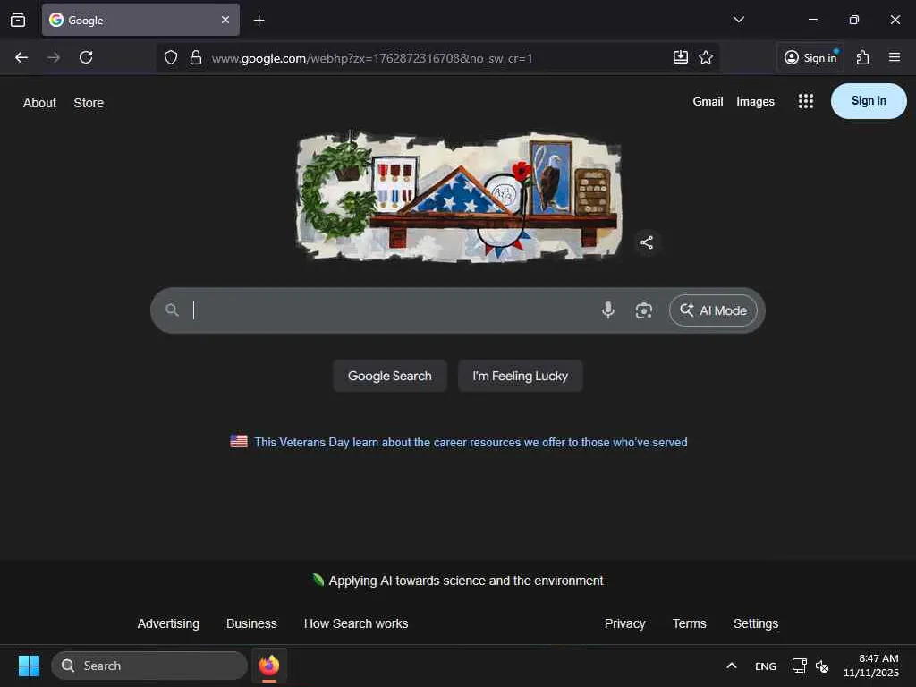
Task: Open Google Images link
Action: point(755,102)
